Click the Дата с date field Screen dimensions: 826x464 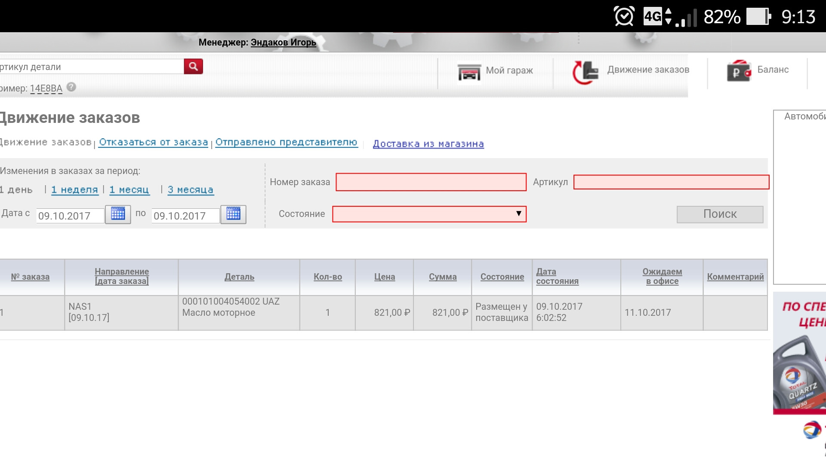(70, 216)
